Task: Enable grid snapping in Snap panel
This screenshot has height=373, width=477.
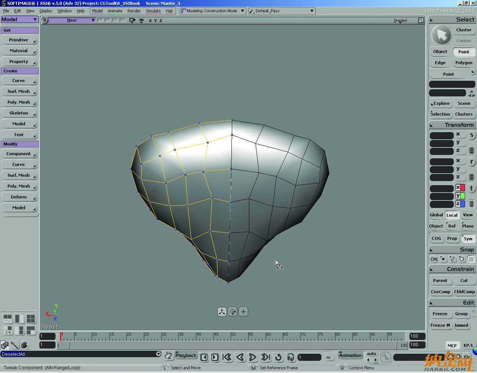Action: point(471,259)
